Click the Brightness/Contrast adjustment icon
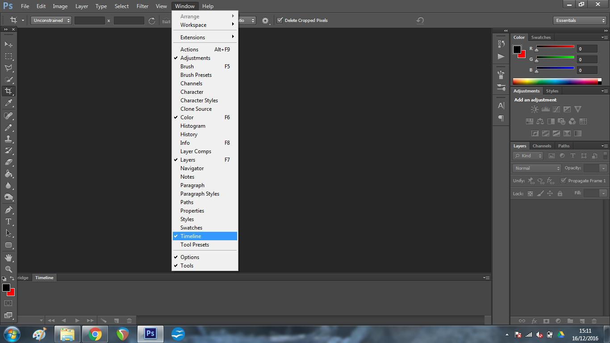This screenshot has width=610, height=343. click(535, 109)
